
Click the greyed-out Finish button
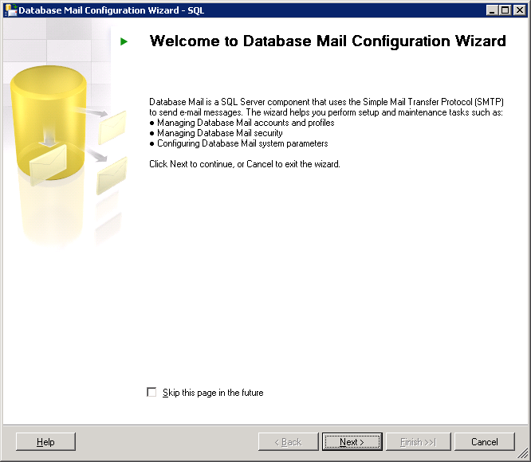418,442
